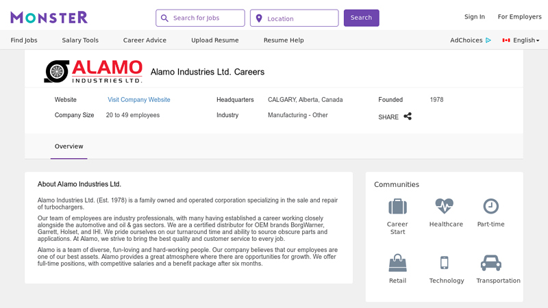Click the 'About Alamo Industries Ltd.' heading
Screen dimensions: 548x308
tap(79, 184)
